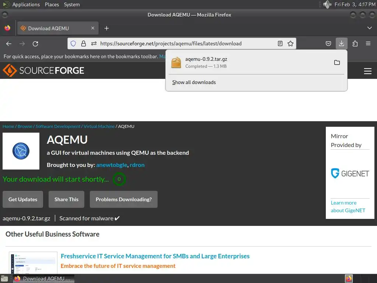The width and height of the screenshot is (377, 283).
Task: Select Download AQEMU window in bottom taskbar
Action: coord(43,279)
